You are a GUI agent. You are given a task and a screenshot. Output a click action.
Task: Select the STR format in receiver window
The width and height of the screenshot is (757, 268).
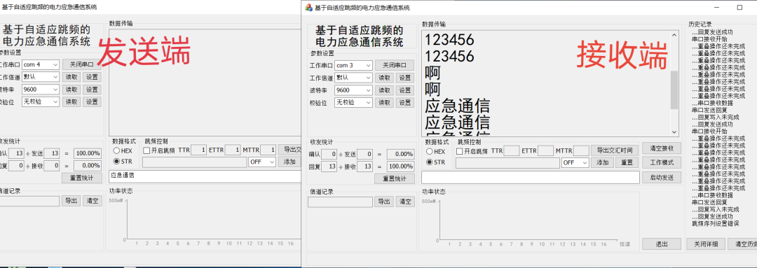point(430,162)
